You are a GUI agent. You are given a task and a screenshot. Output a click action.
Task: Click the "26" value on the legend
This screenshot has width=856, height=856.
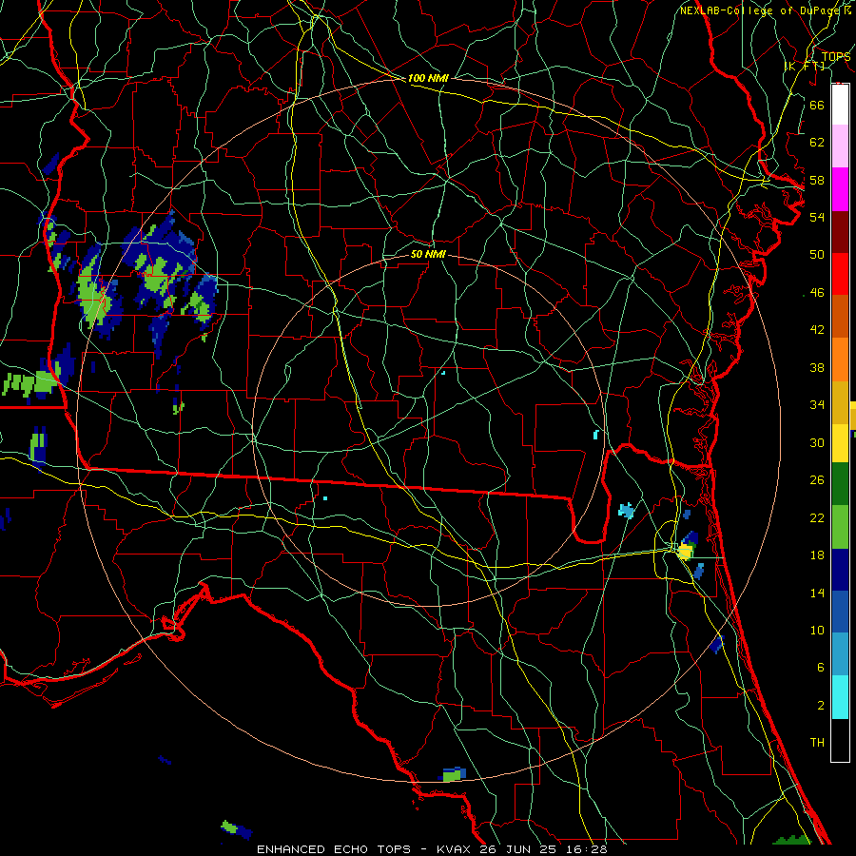817,480
